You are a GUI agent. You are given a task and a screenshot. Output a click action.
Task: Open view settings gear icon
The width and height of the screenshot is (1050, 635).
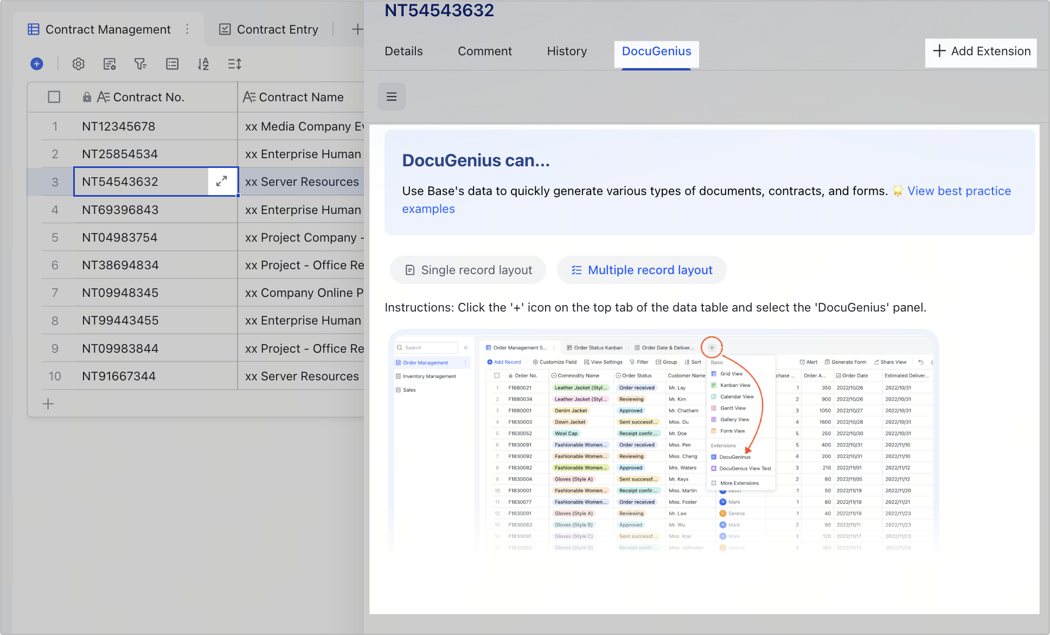coord(79,64)
